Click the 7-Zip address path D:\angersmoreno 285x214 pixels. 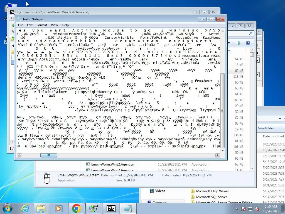point(52,12)
